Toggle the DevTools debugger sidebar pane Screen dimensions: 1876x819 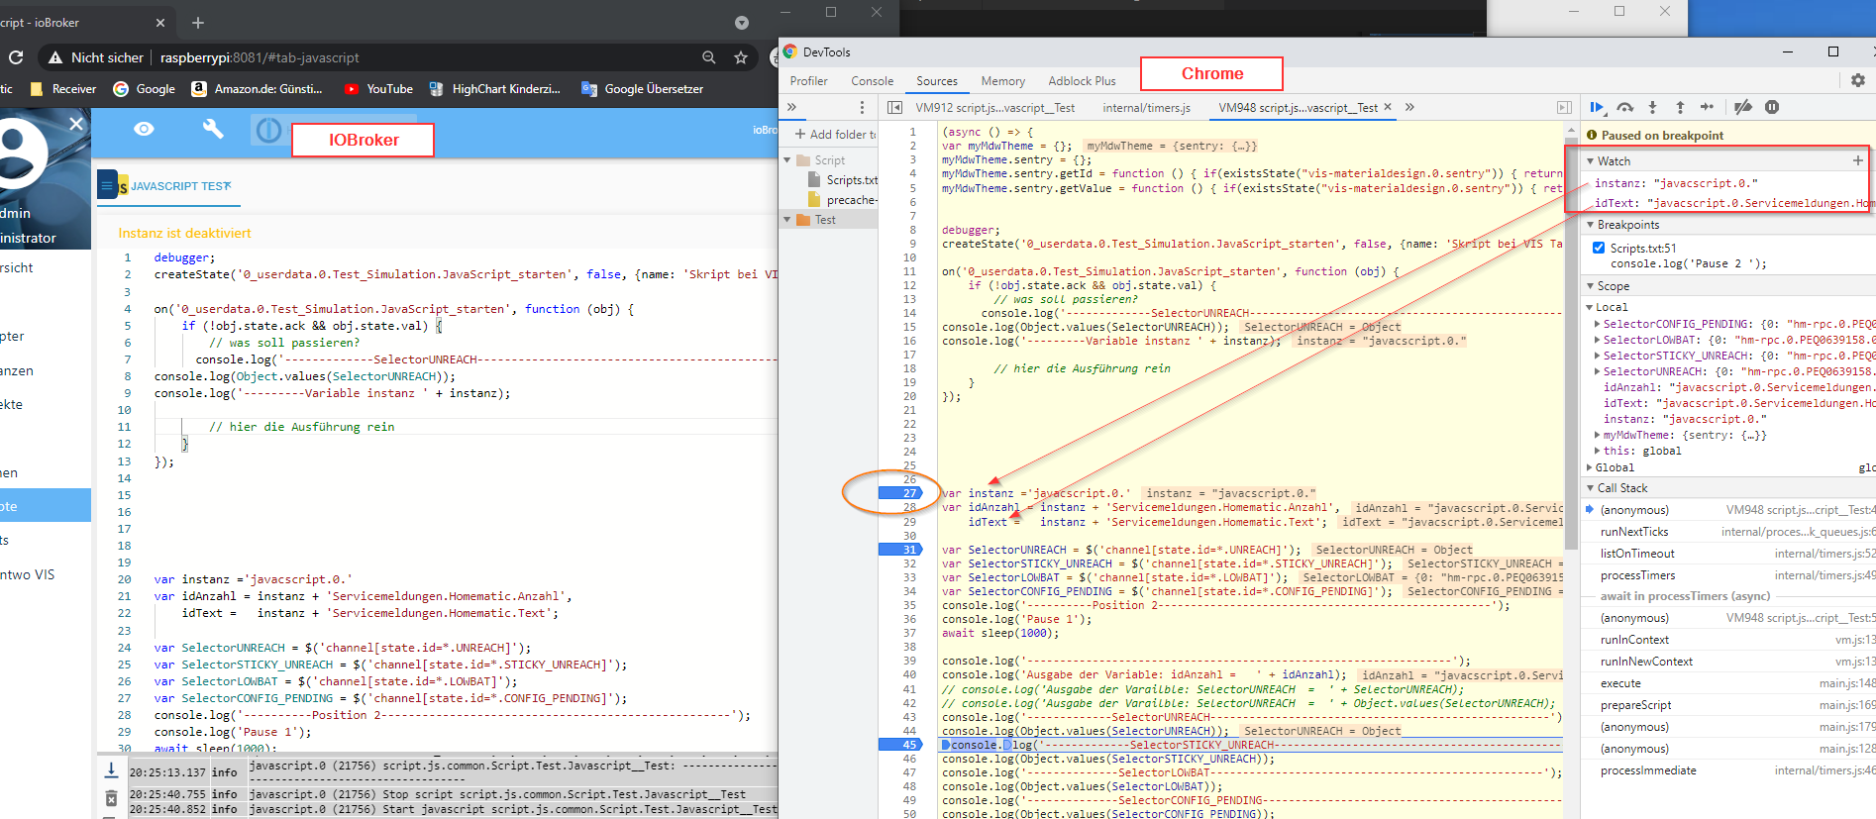click(x=1564, y=107)
